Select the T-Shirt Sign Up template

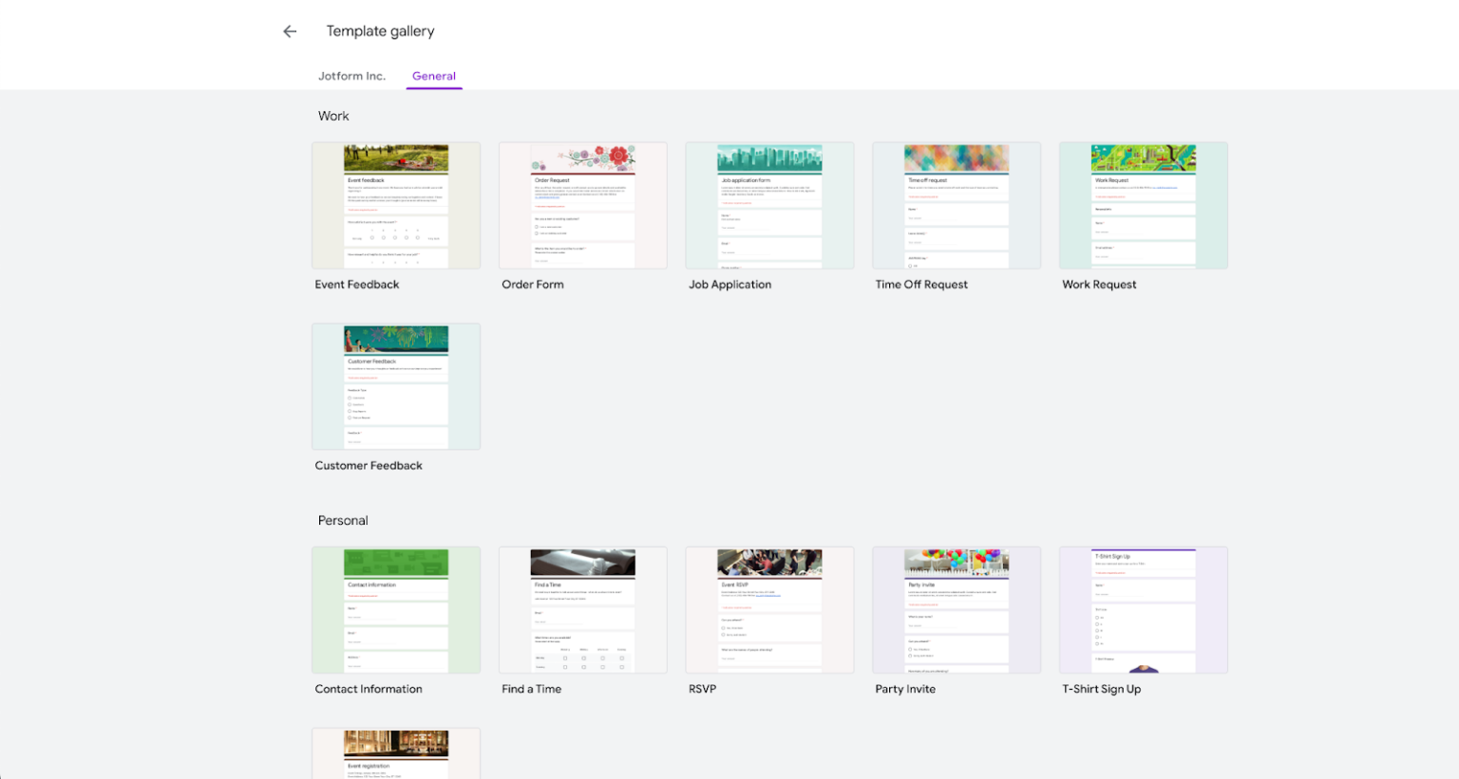click(x=1143, y=609)
